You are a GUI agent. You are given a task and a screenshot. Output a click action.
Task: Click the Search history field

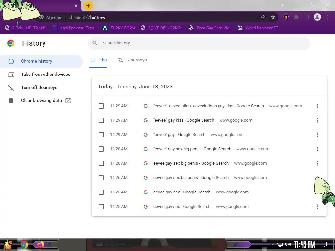(199, 43)
